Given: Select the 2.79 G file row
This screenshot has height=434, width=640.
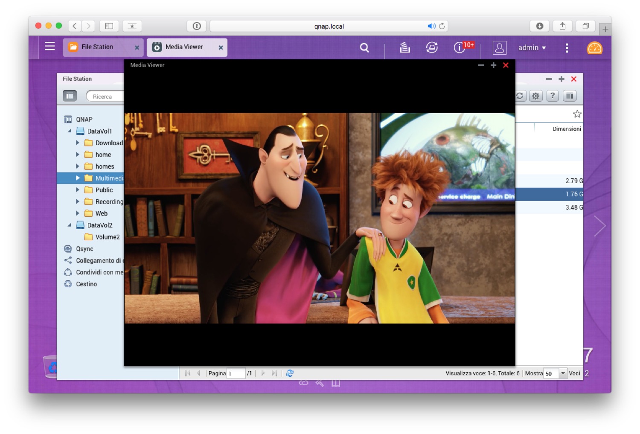Looking at the screenshot, I should pyautogui.click(x=549, y=181).
